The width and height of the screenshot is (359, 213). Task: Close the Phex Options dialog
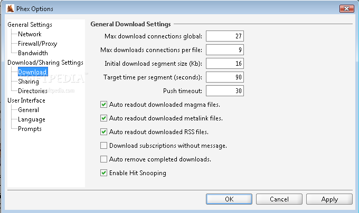pyautogui.click(x=347, y=8)
